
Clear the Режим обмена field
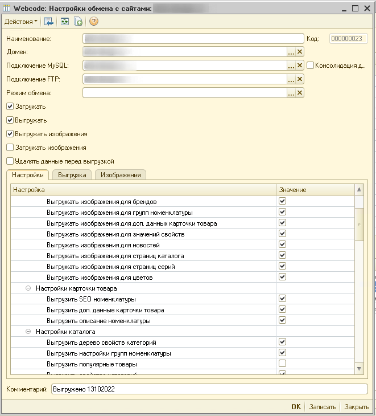300,93
